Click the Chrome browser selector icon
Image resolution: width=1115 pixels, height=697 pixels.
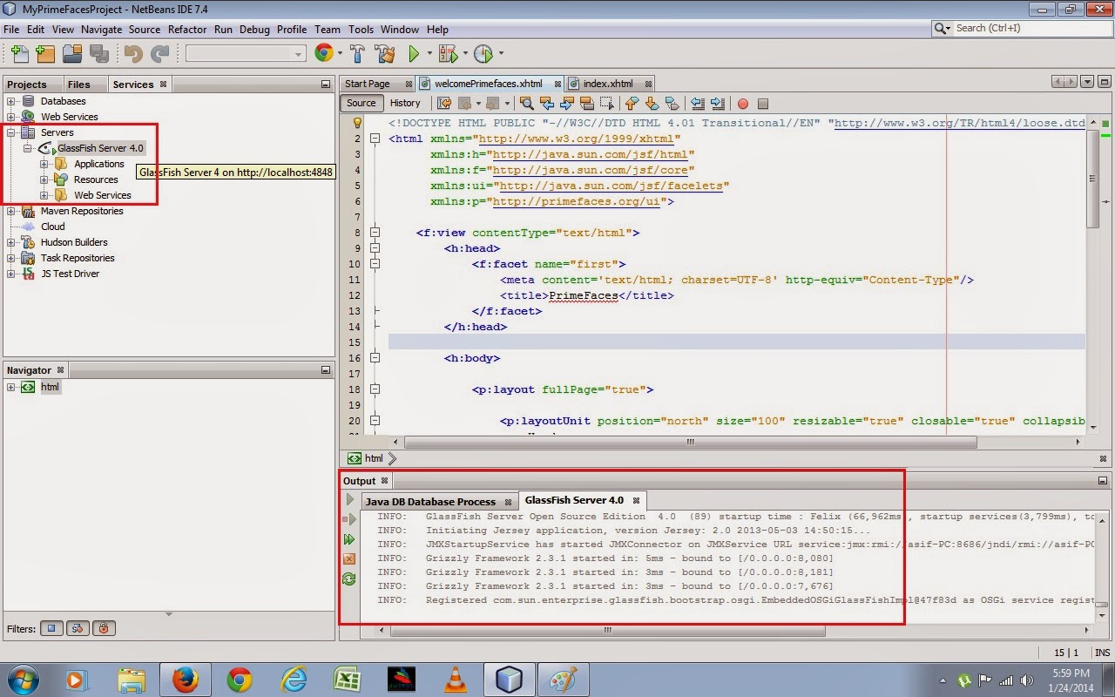click(x=324, y=54)
